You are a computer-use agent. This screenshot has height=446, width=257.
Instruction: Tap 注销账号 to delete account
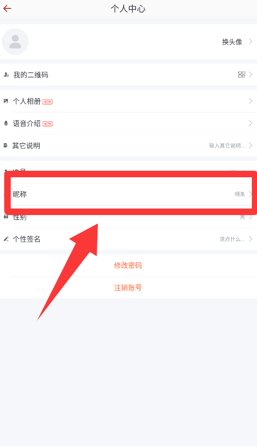pos(128,287)
